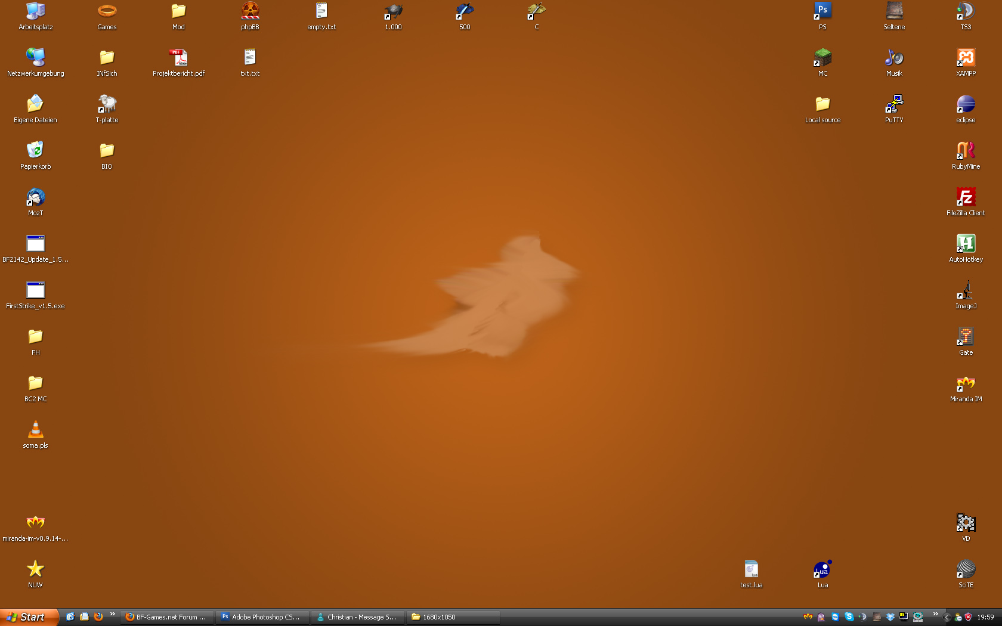This screenshot has width=1002, height=626.
Task: Click Dropbox tray icon
Action: 890,617
